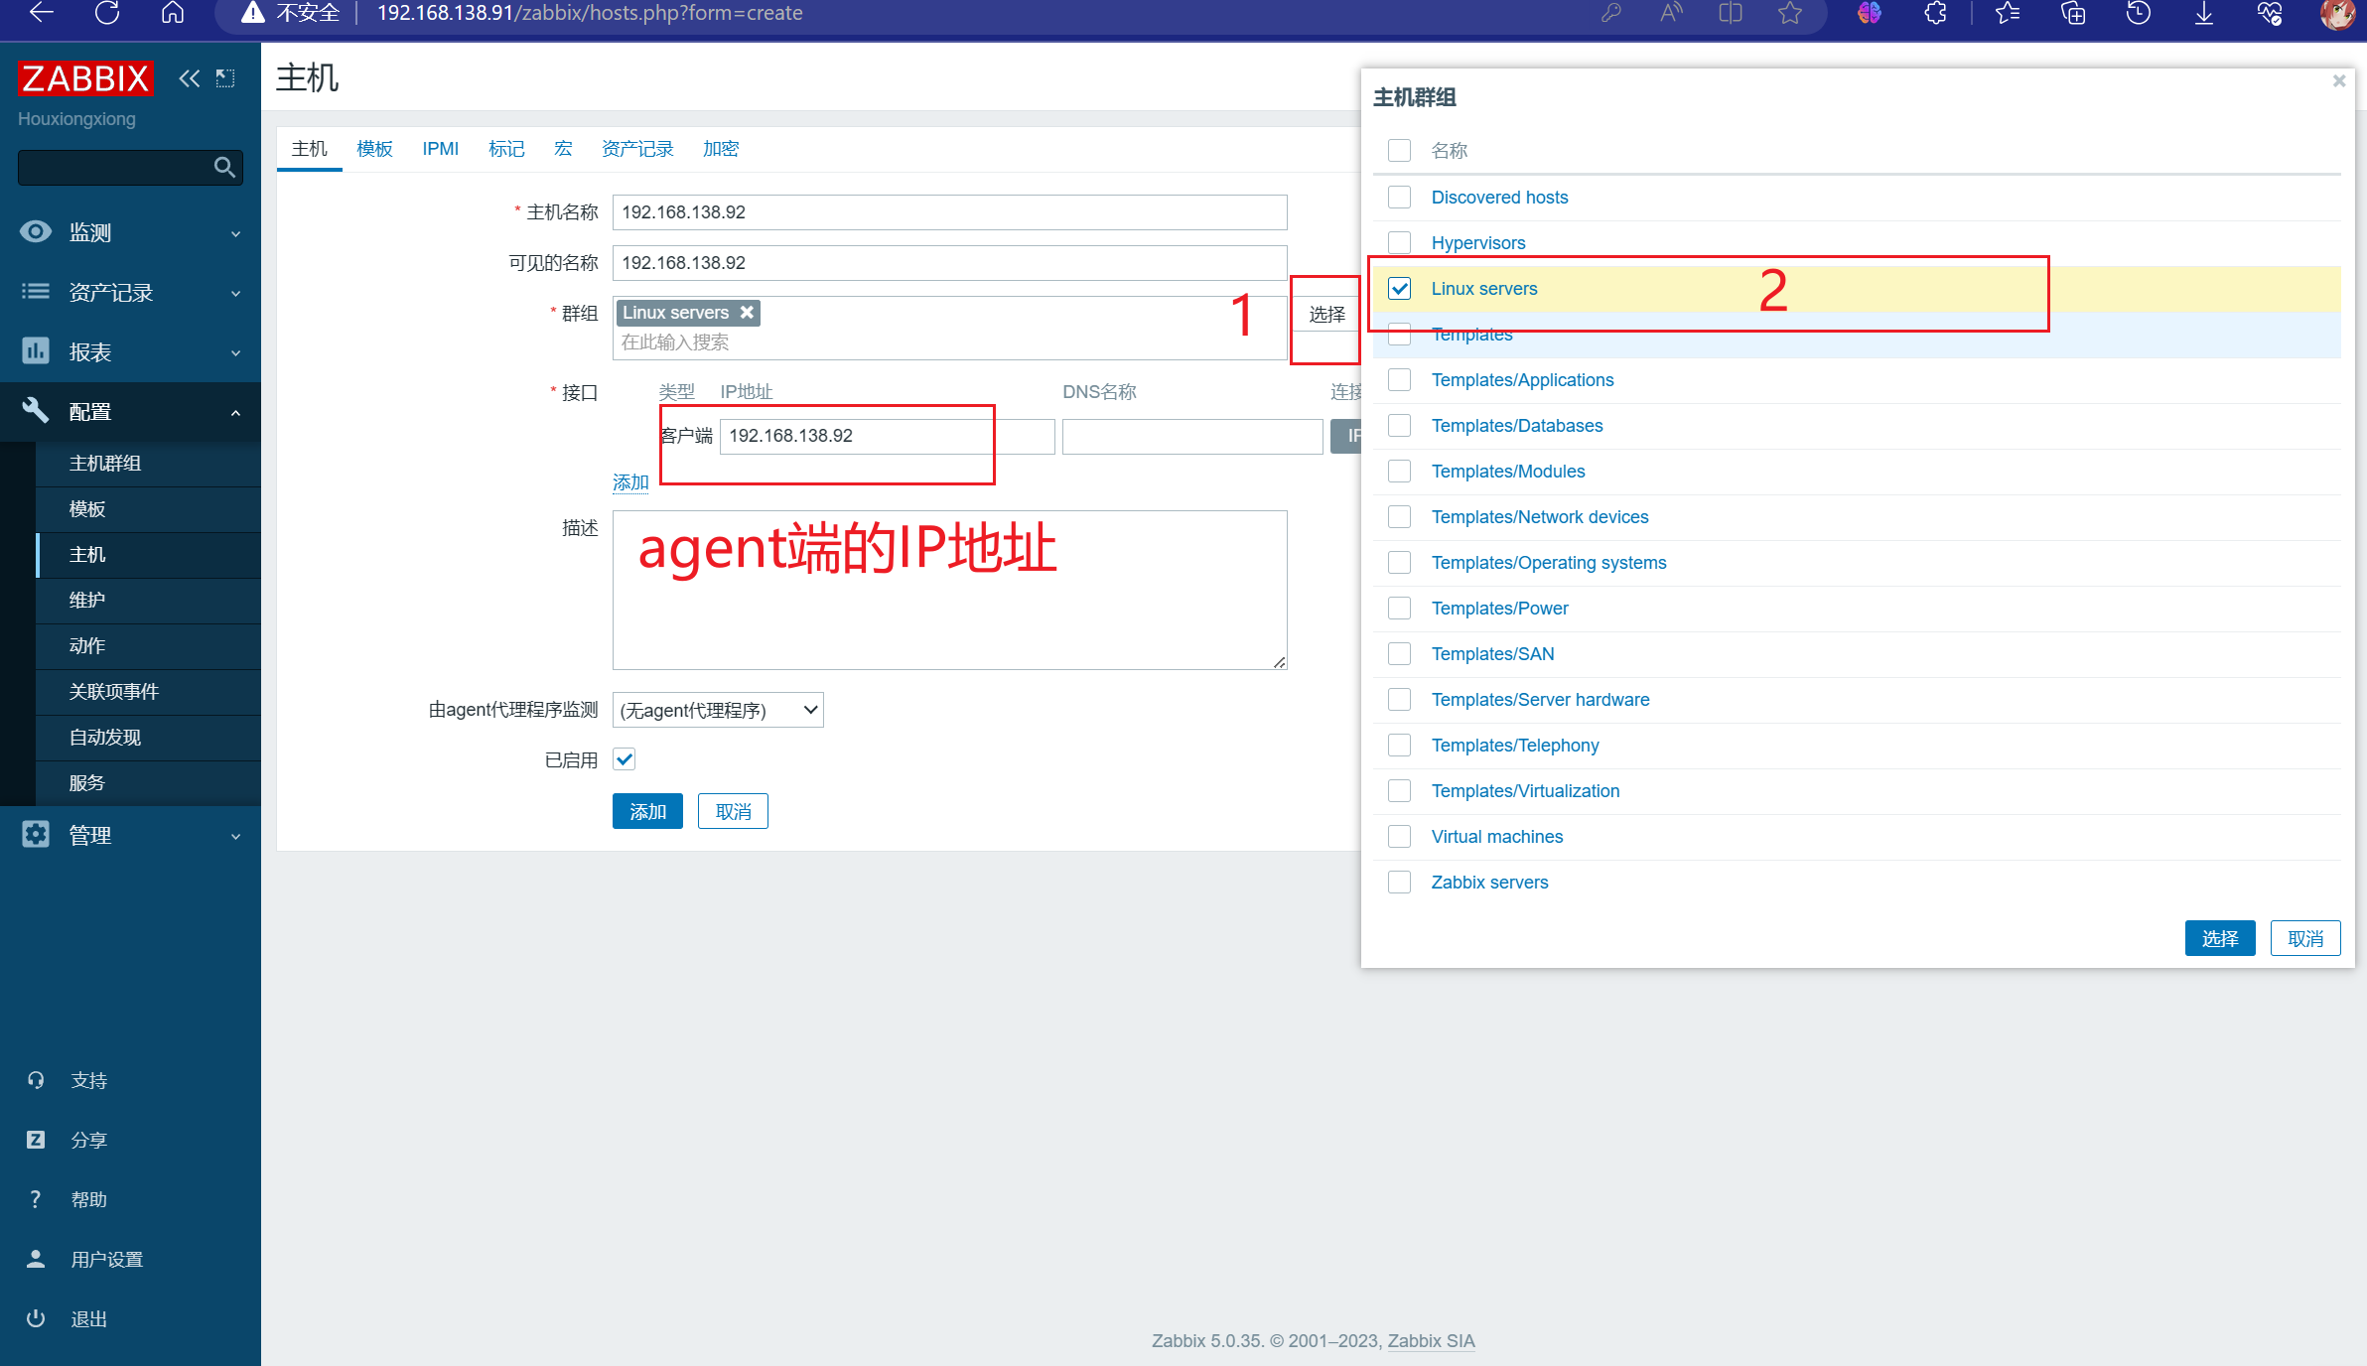The image size is (2367, 1366).
Task: Open the 宏 macros tab
Action: (563, 149)
